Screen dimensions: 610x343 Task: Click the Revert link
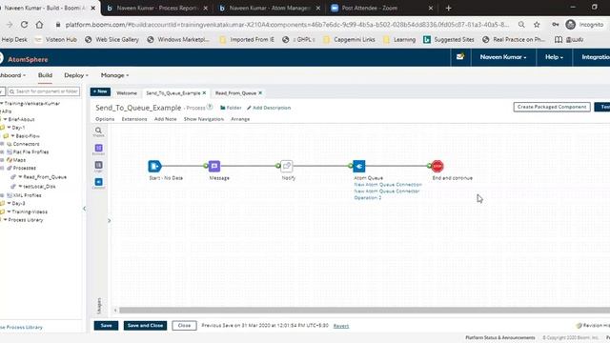(x=341, y=326)
